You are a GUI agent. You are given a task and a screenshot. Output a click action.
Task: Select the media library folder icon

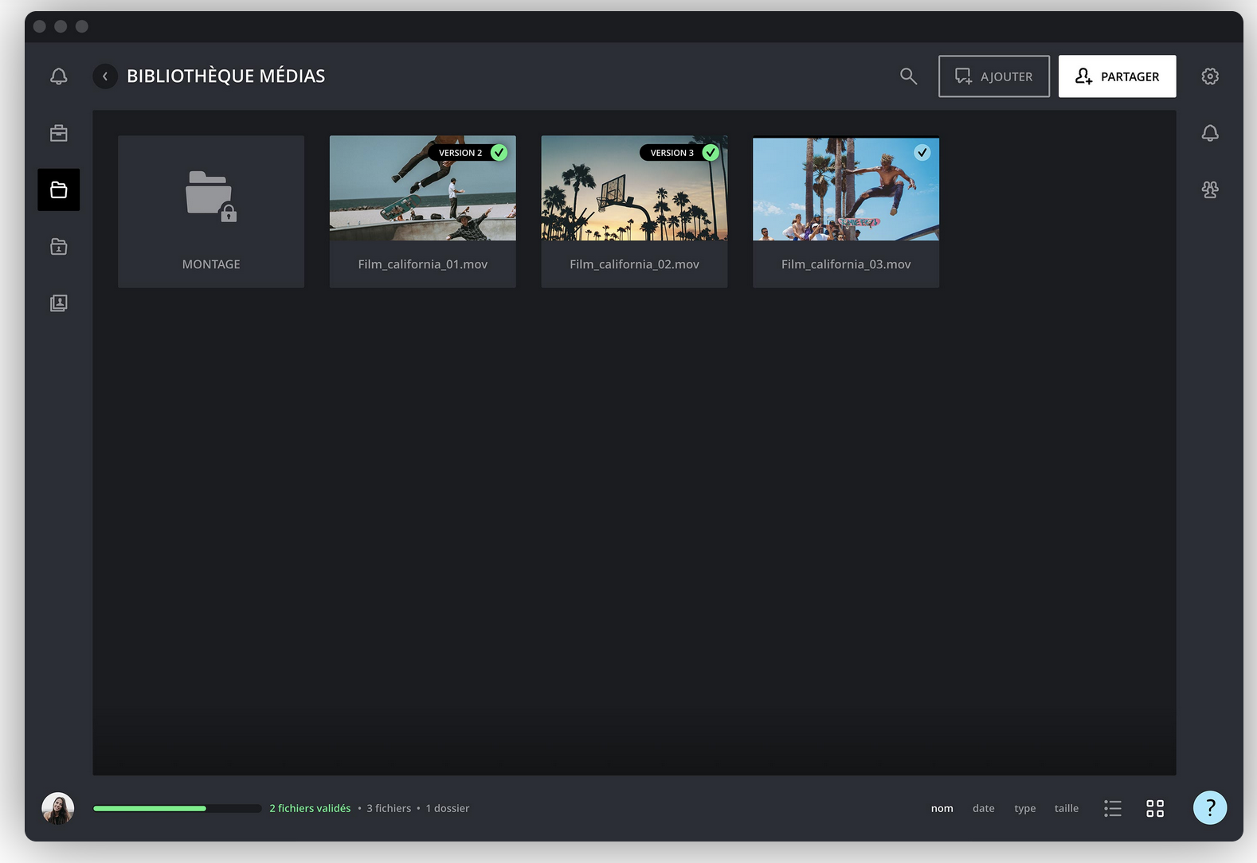pos(59,189)
